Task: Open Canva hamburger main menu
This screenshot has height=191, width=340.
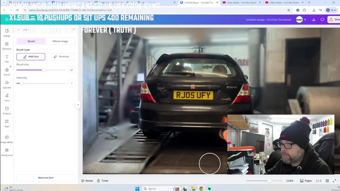Action: pyautogui.click(x=7, y=19)
